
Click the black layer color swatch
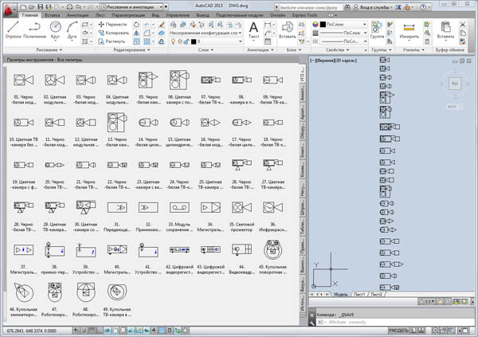point(193,41)
